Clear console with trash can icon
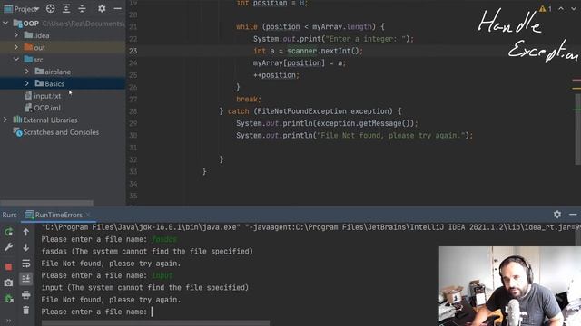 click(26, 310)
